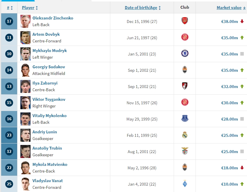Click the Benfica club crest icon

pyautogui.click(x=185, y=151)
